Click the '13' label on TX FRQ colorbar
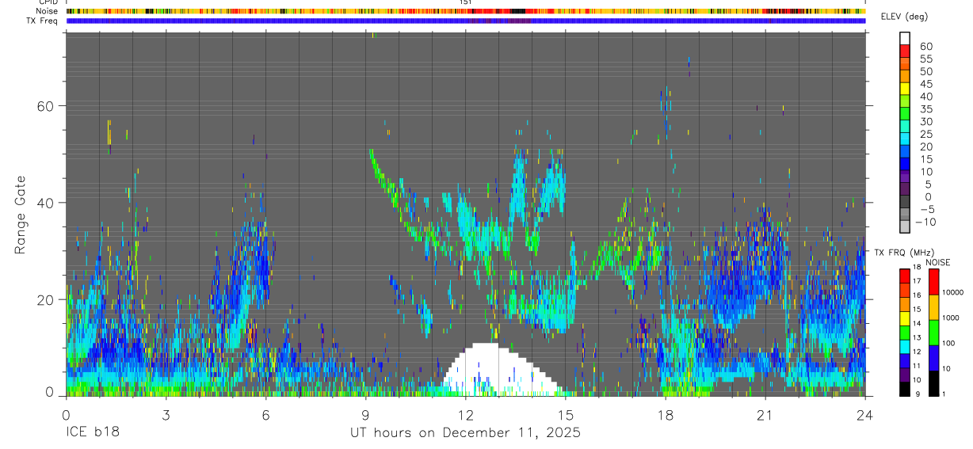This screenshot has height=449, width=973. click(917, 337)
